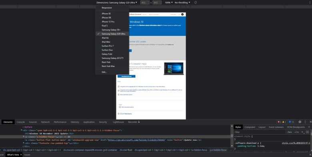Open the Dimensions device dropdown

pyautogui.click(x=117, y=2)
